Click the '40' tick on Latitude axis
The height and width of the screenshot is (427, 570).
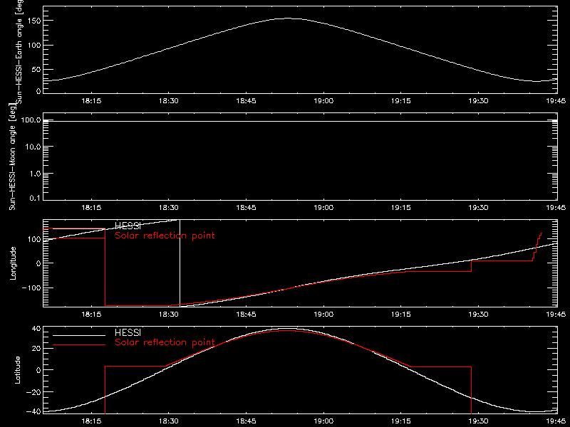click(36, 329)
